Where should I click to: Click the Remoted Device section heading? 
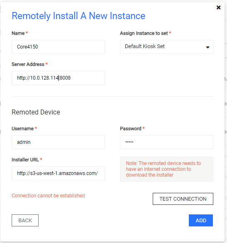[x=36, y=112]
